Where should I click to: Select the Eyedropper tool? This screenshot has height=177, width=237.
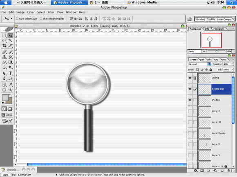coord(10,85)
